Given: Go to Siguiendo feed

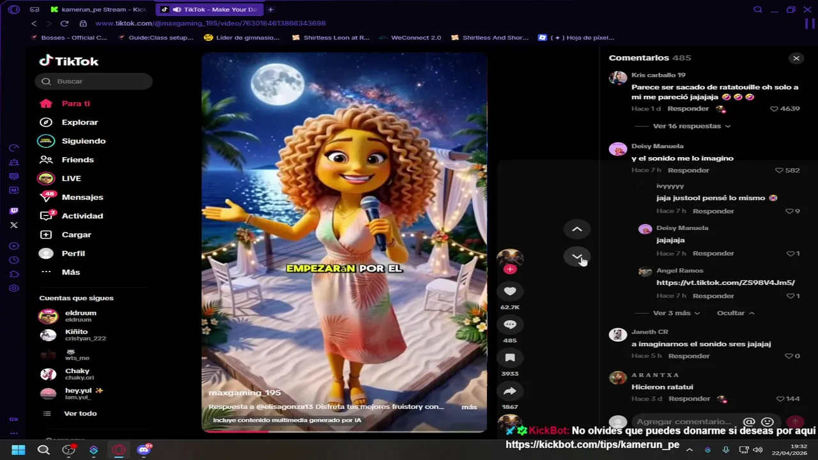Looking at the screenshot, I should (72, 141).
